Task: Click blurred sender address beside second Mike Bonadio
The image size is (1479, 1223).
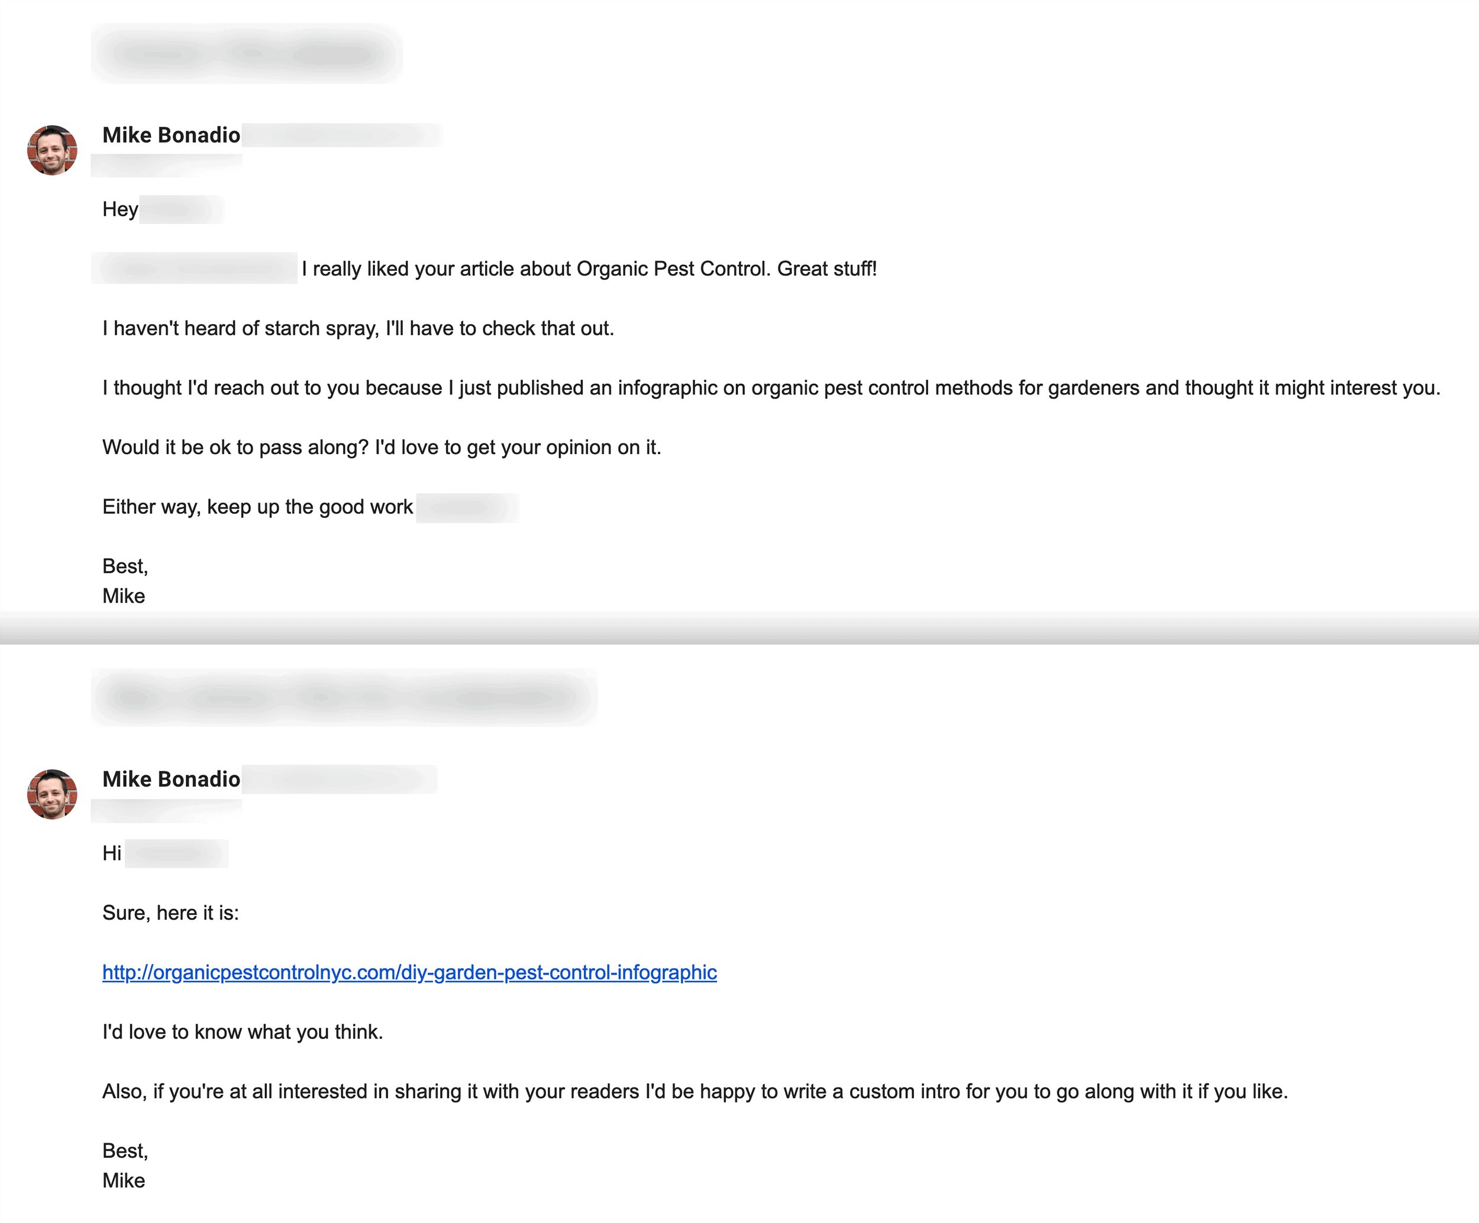Action: coord(340,779)
